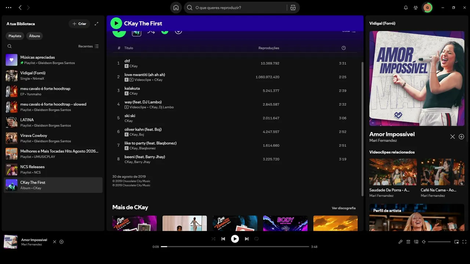Viewport: 470px width, 264px height.
Task: Select the track "ski ski"
Action: (234, 118)
